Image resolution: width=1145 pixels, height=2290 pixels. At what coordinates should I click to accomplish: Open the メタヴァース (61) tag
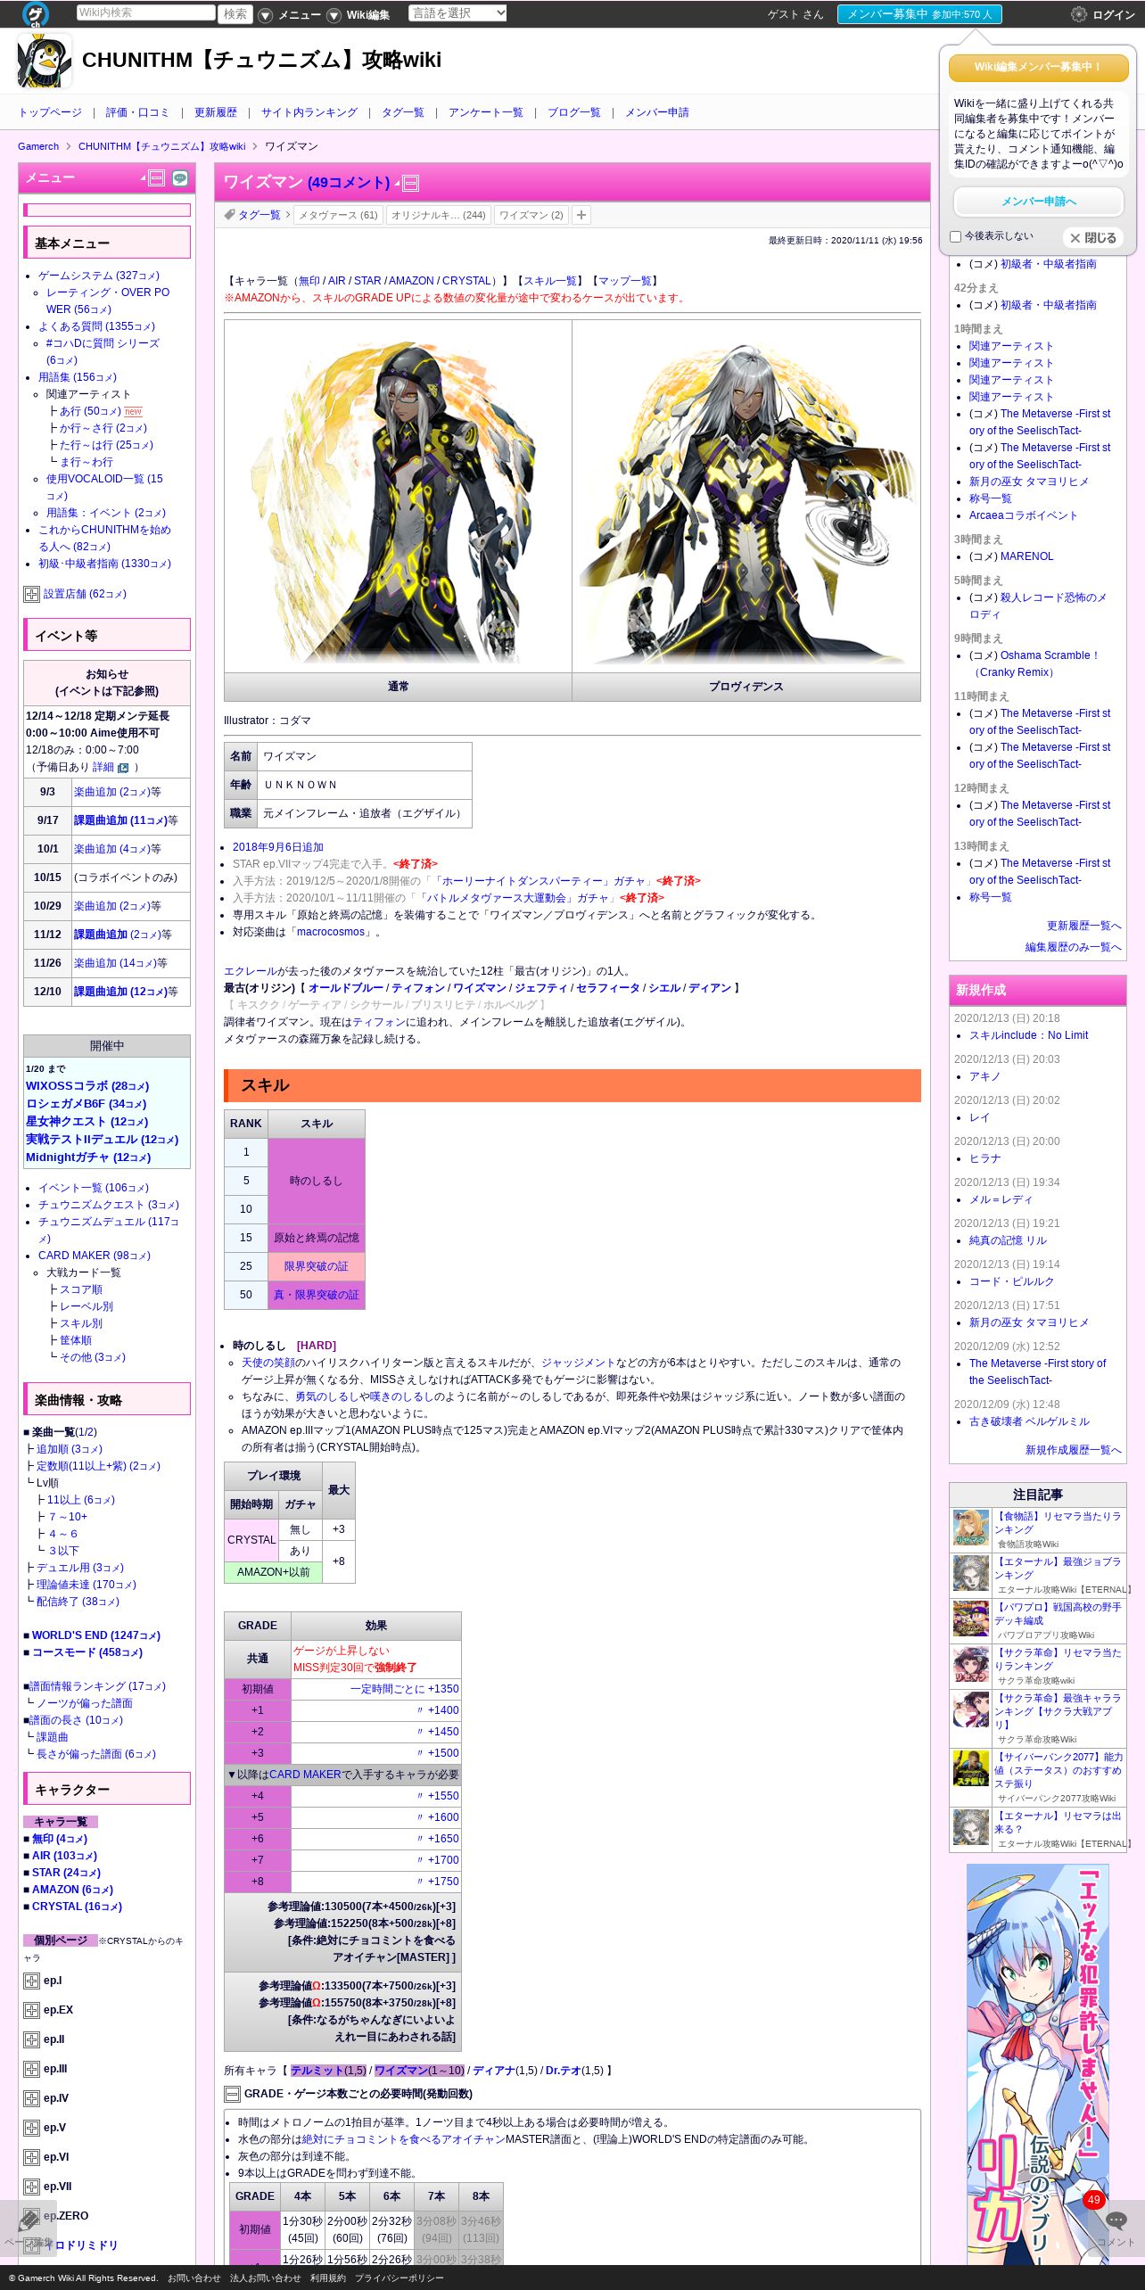point(338,215)
